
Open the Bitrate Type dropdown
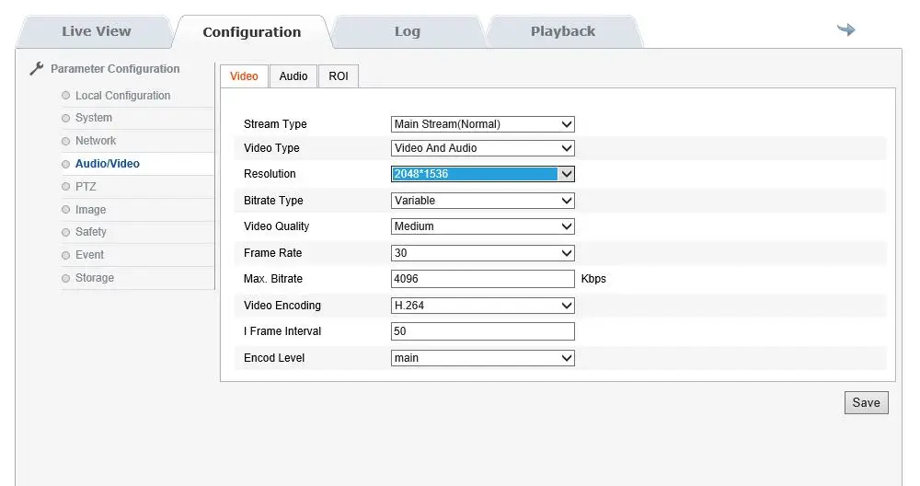pos(482,200)
